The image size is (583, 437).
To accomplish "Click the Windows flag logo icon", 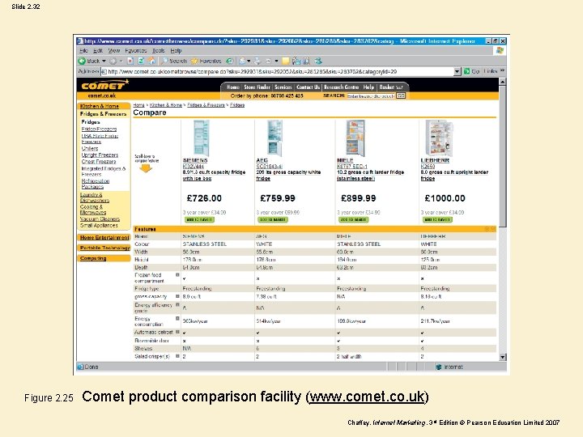I will (x=500, y=50).
